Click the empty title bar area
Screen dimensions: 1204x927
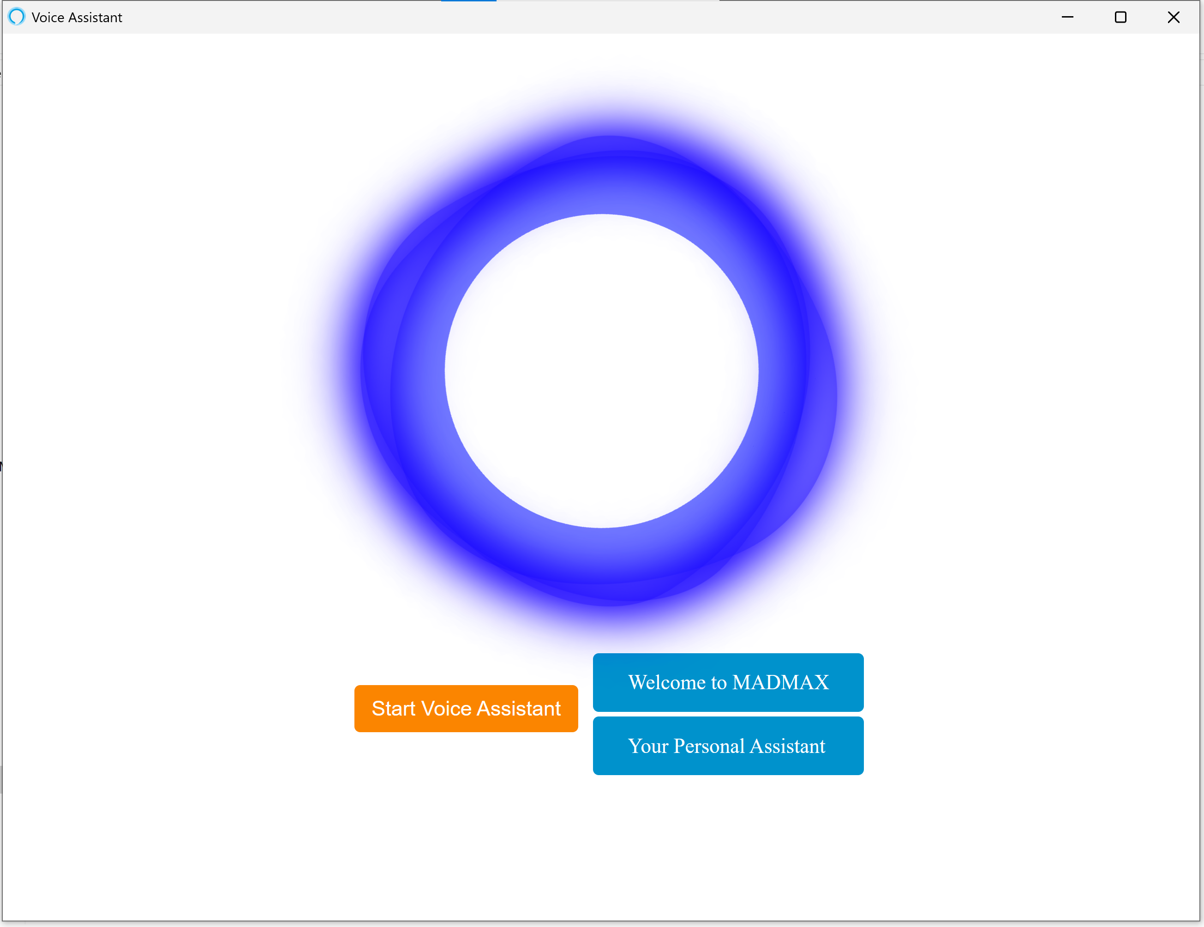[x=551, y=17]
